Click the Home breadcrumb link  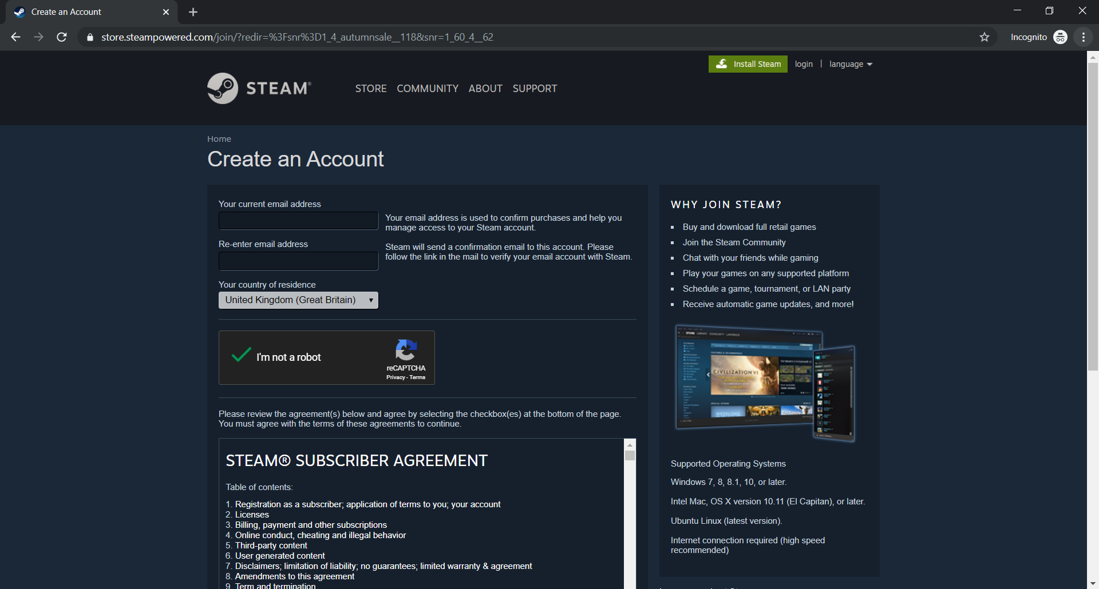pyautogui.click(x=219, y=139)
